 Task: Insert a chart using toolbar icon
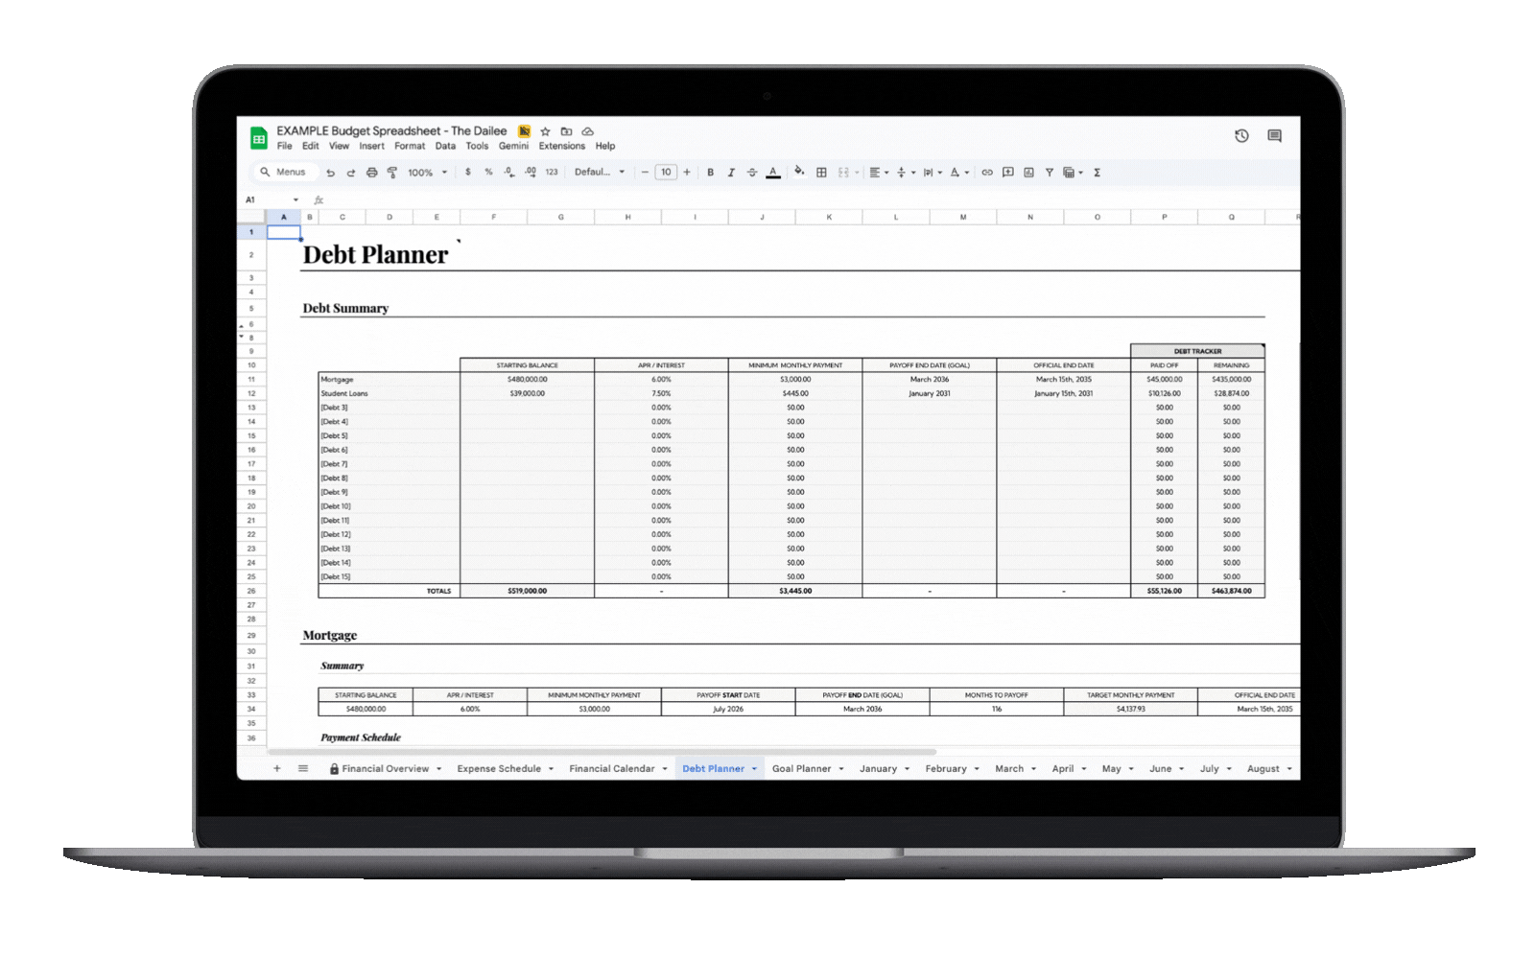coord(1028,173)
